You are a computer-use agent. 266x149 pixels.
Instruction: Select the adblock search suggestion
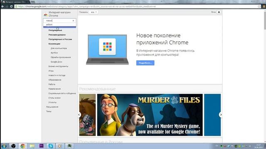click(59, 24)
